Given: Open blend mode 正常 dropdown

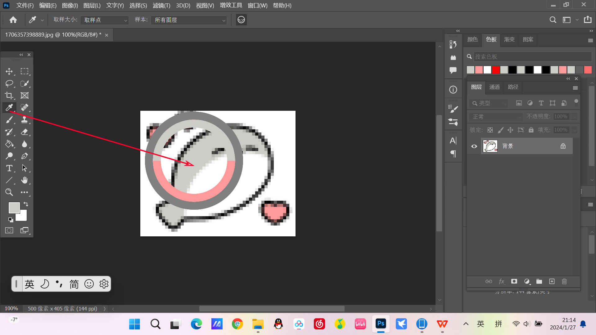Looking at the screenshot, I should tap(496, 117).
